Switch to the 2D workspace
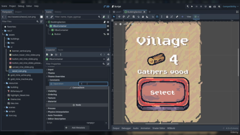 pos(106,6)
